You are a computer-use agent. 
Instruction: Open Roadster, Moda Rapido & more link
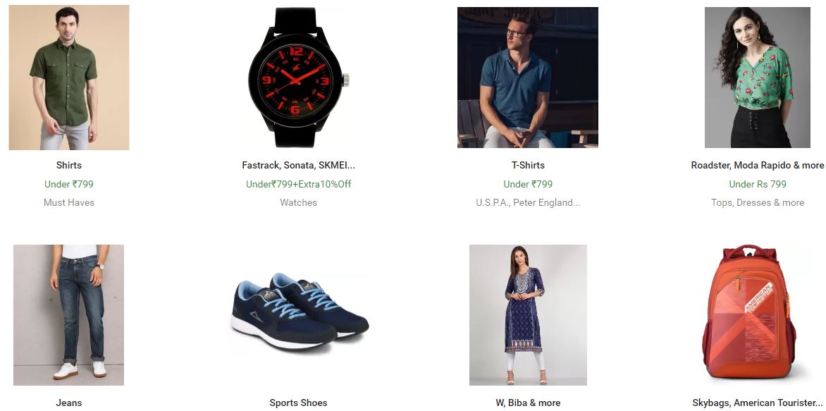pos(758,166)
